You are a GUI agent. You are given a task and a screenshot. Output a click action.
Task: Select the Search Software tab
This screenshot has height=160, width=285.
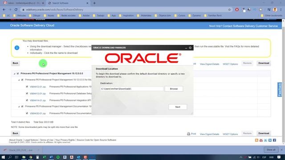click(68, 3)
